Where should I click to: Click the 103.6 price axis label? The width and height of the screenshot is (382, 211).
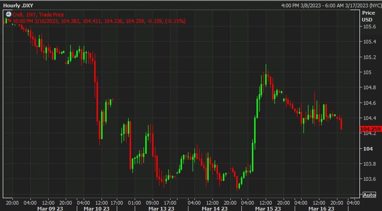[x=369, y=179]
